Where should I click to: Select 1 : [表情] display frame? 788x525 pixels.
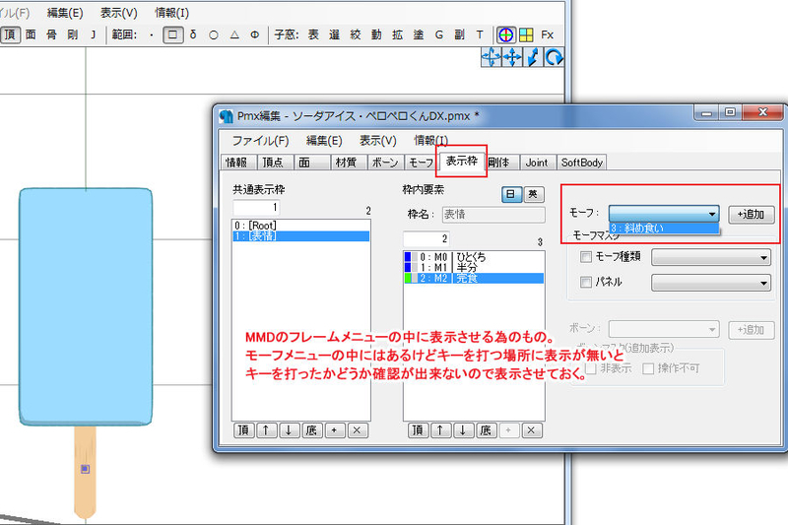[301, 235]
